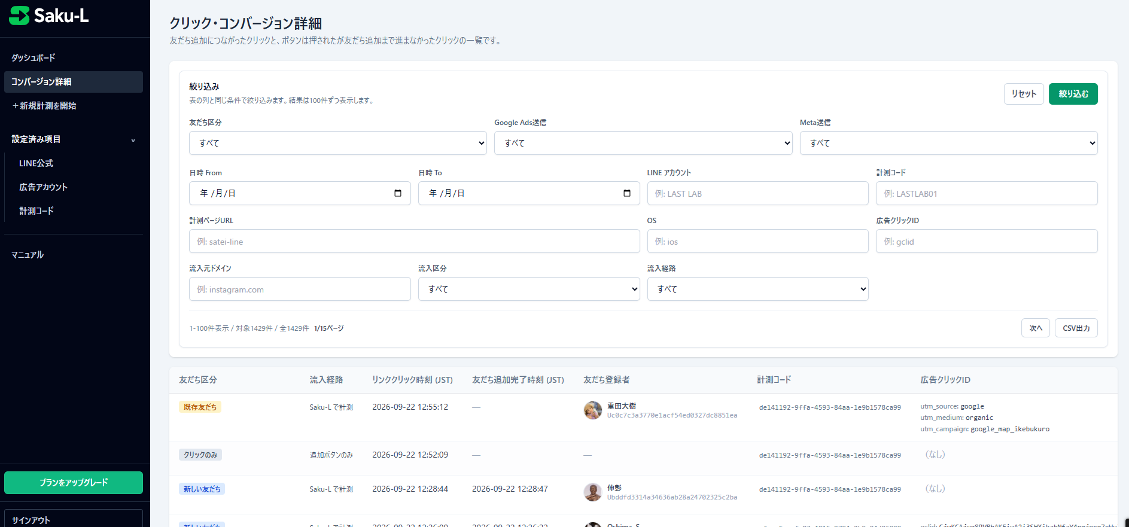
Task: Click リセット button
Action: point(1024,94)
